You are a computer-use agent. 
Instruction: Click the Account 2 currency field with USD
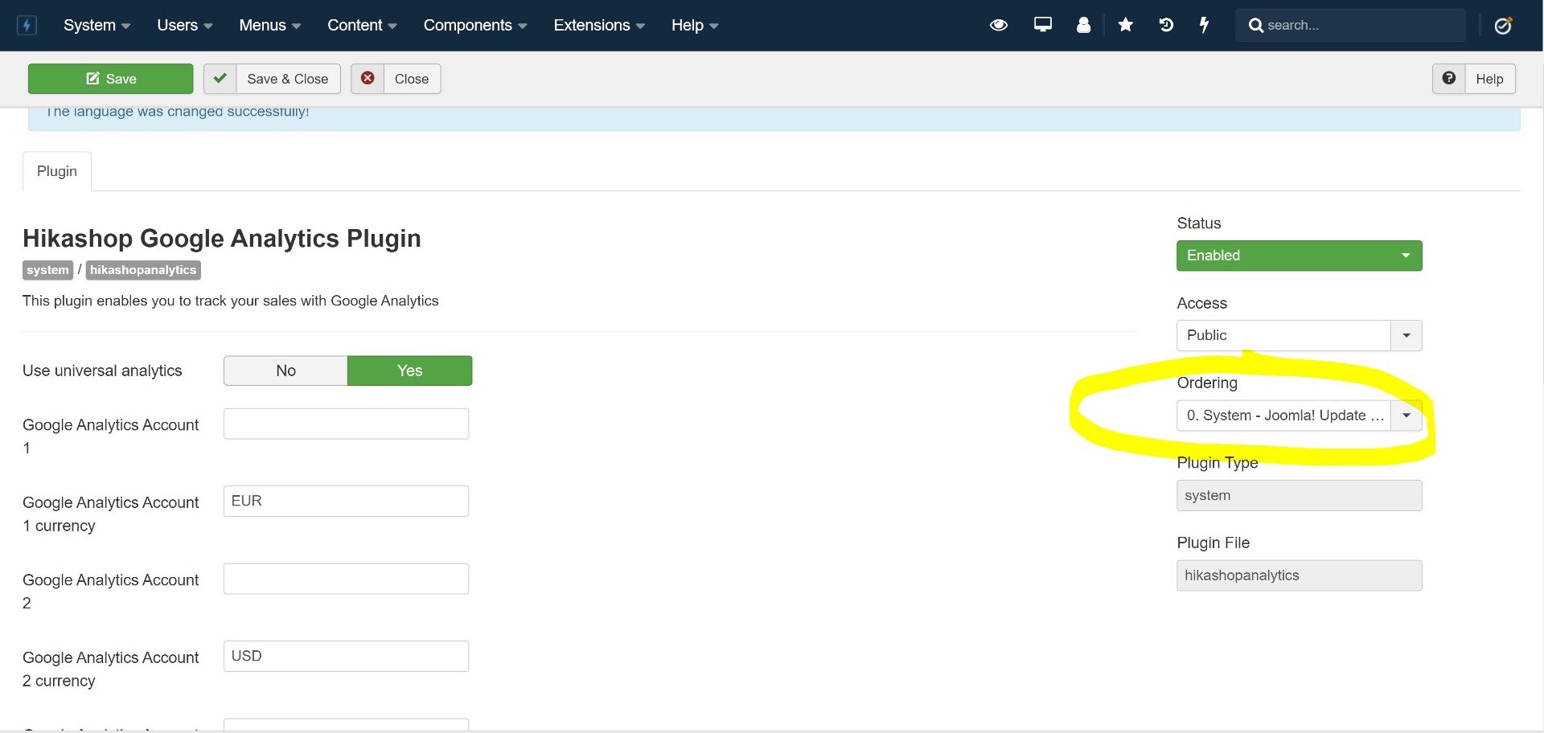click(x=346, y=656)
